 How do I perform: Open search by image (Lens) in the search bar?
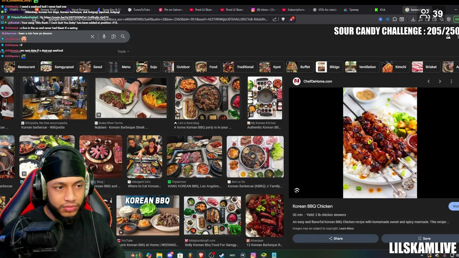point(113,37)
